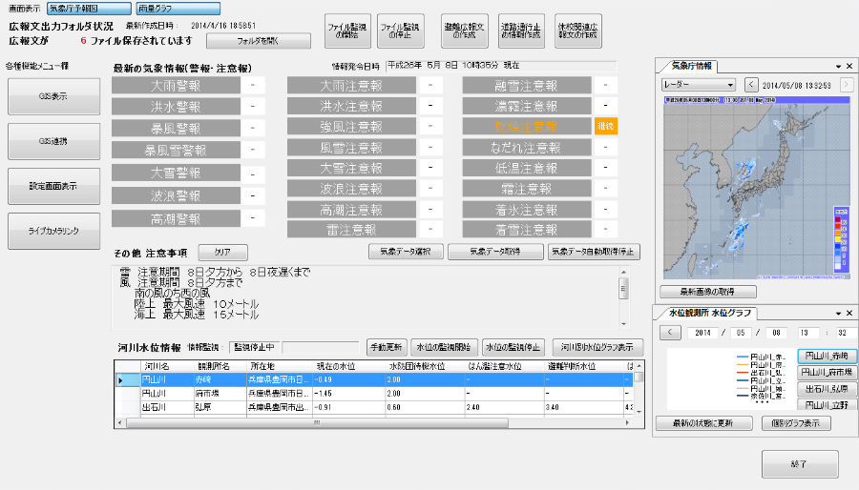Open 設定画面表示 settings screen
This screenshot has width=859, height=490.
point(53,186)
